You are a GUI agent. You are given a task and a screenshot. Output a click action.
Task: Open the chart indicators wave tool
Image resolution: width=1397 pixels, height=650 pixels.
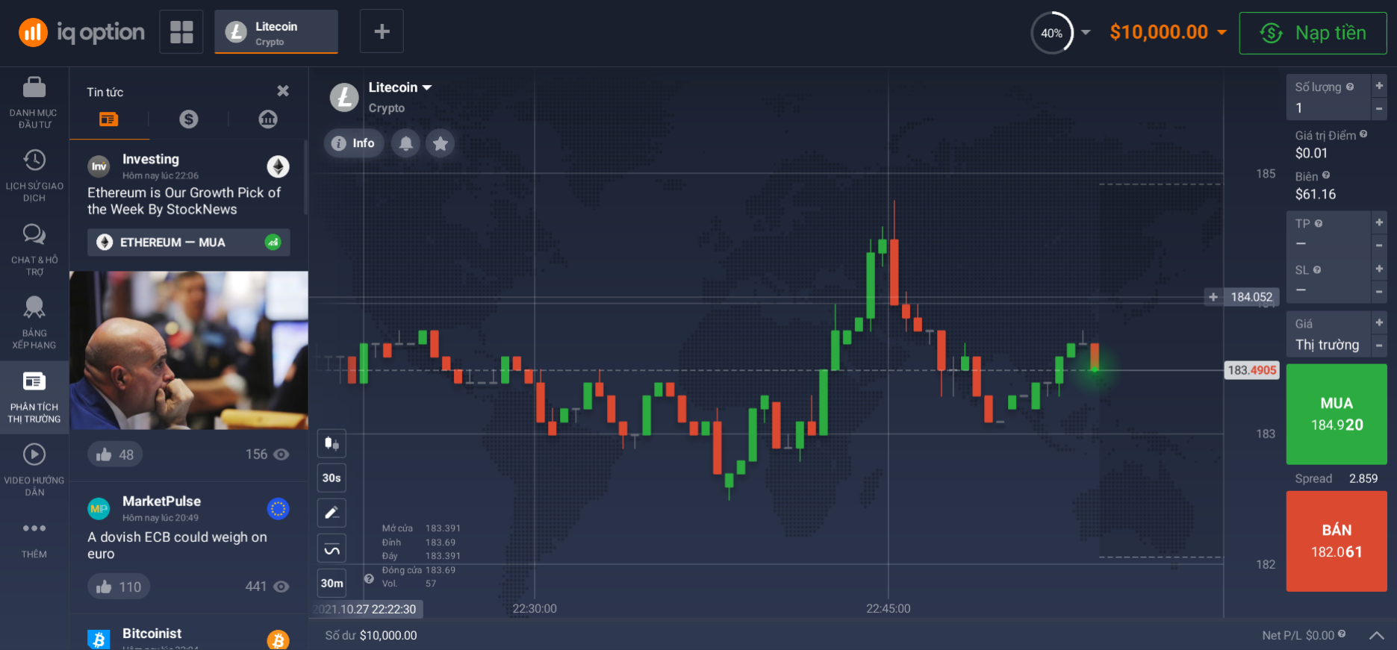pyautogui.click(x=332, y=550)
